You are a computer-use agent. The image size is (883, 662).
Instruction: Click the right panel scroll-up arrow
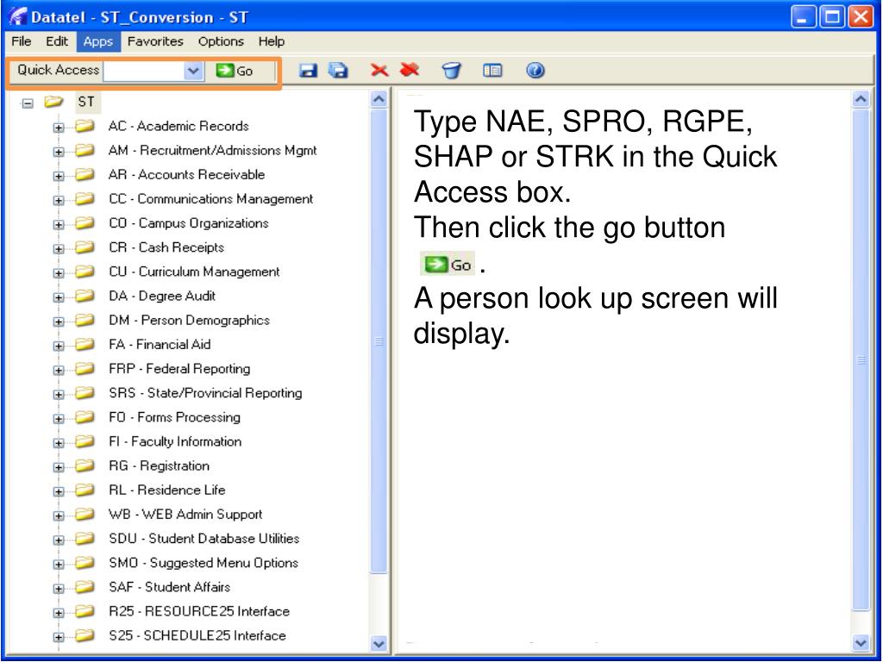(x=861, y=100)
